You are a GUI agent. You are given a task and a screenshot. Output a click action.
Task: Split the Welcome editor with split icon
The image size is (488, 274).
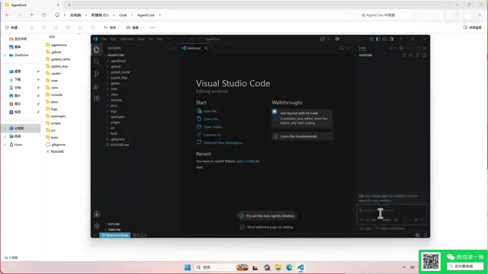tap(342, 48)
